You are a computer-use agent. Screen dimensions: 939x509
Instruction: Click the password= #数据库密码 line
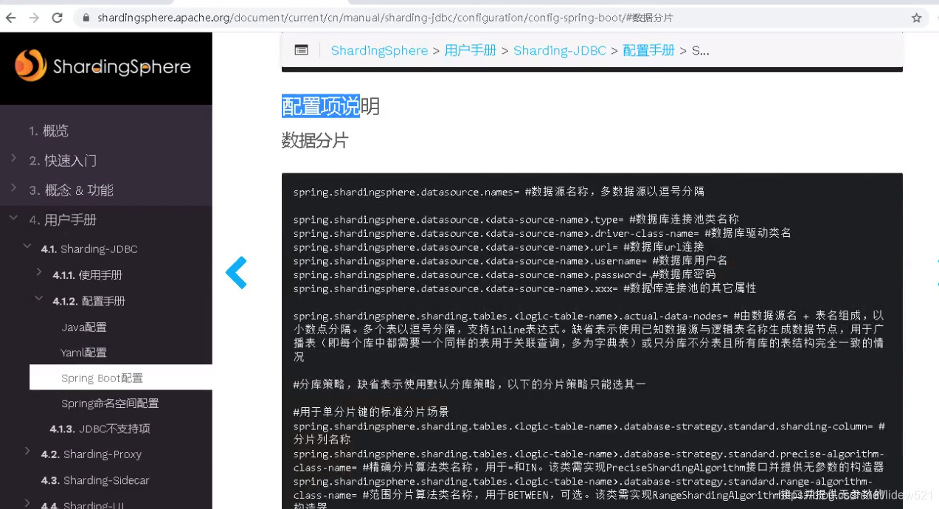coord(505,274)
